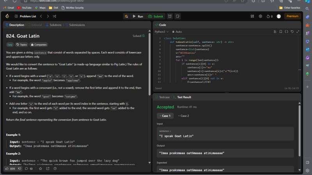
Task: Open the Python3 language dropdown
Action: pyautogui.click(x=161, y=32)
